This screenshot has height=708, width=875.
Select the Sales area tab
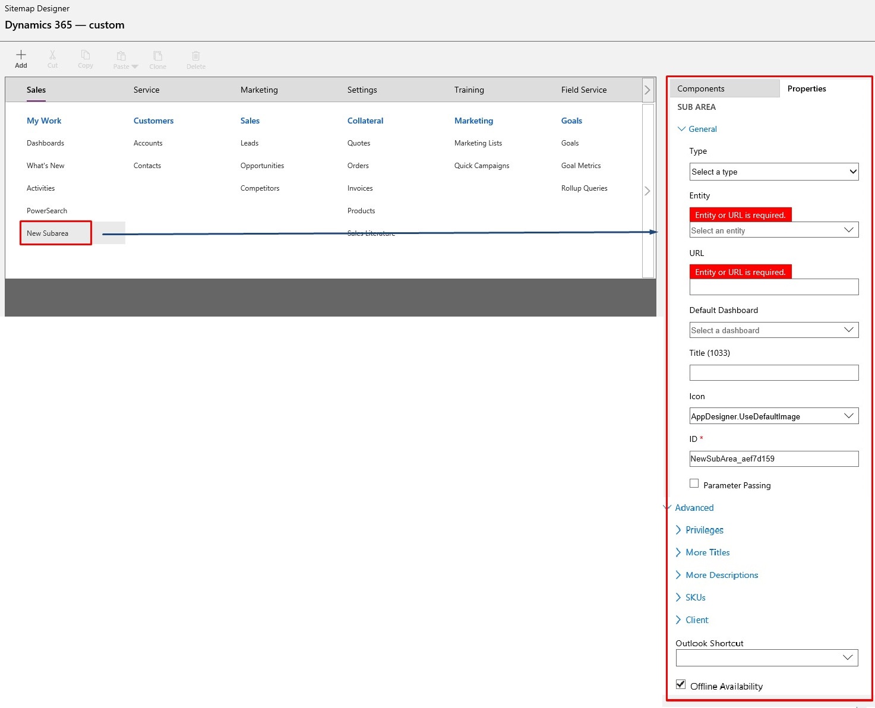(x=36, y=90)
